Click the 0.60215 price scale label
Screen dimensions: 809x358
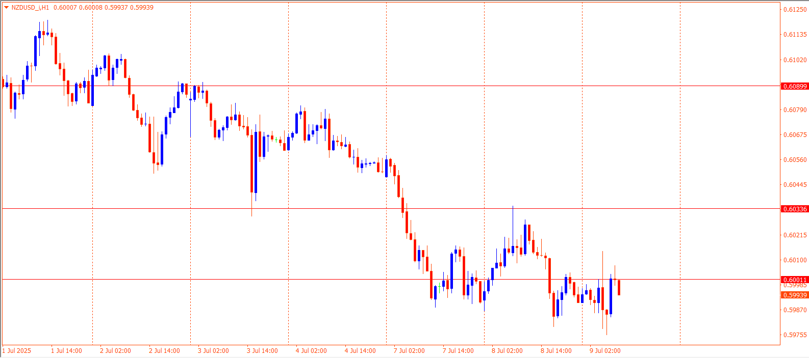(x=795, y=235)
